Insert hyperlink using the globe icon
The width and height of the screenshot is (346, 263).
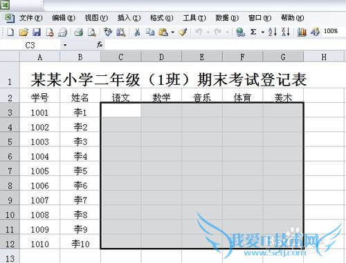pos(240,32)
